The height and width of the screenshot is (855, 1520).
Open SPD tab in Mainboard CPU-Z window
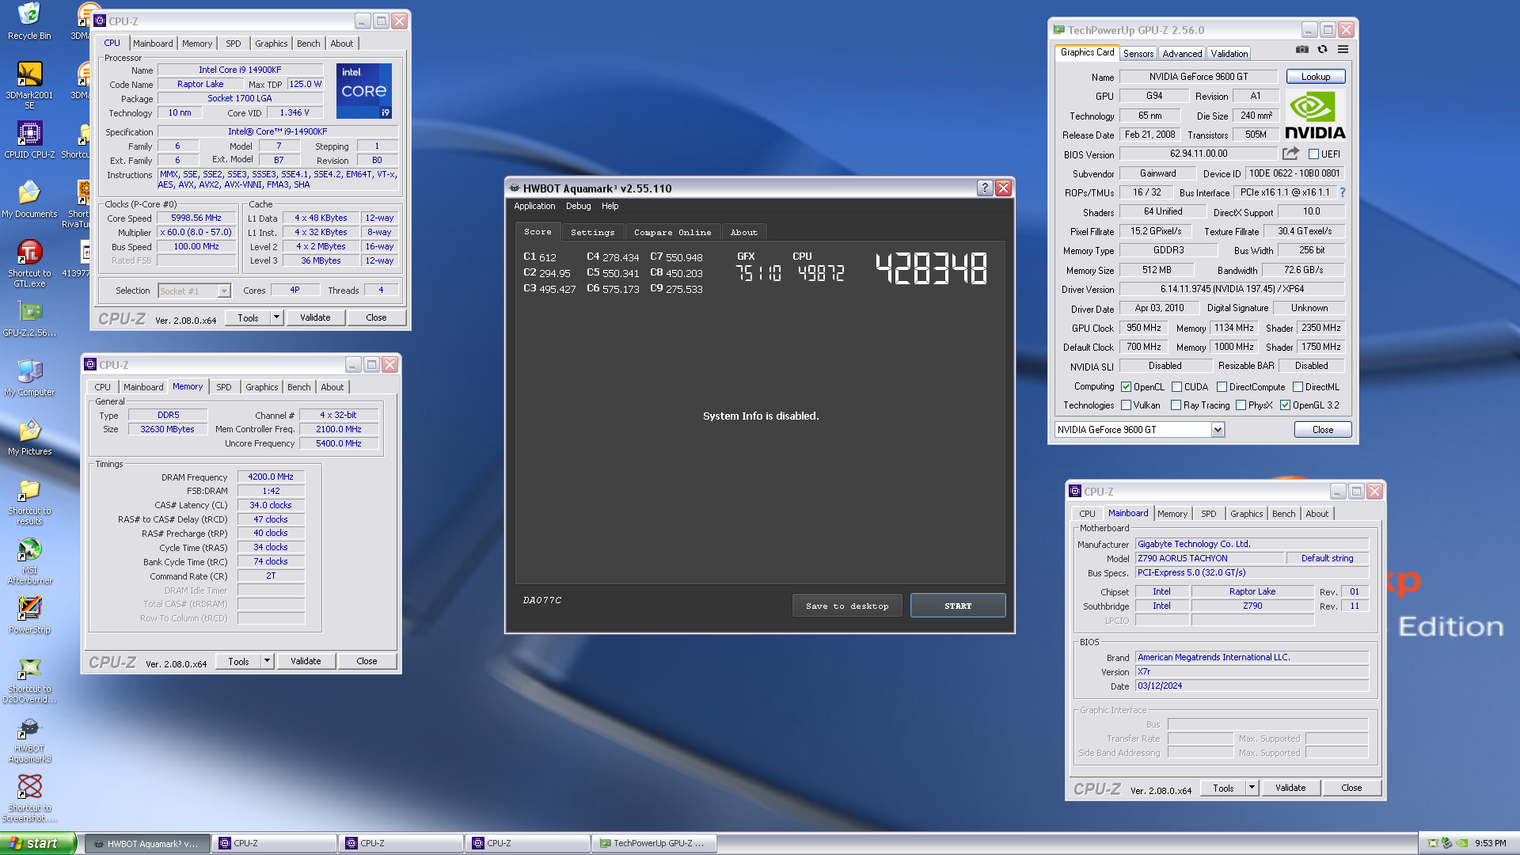tap(1208, 514)
